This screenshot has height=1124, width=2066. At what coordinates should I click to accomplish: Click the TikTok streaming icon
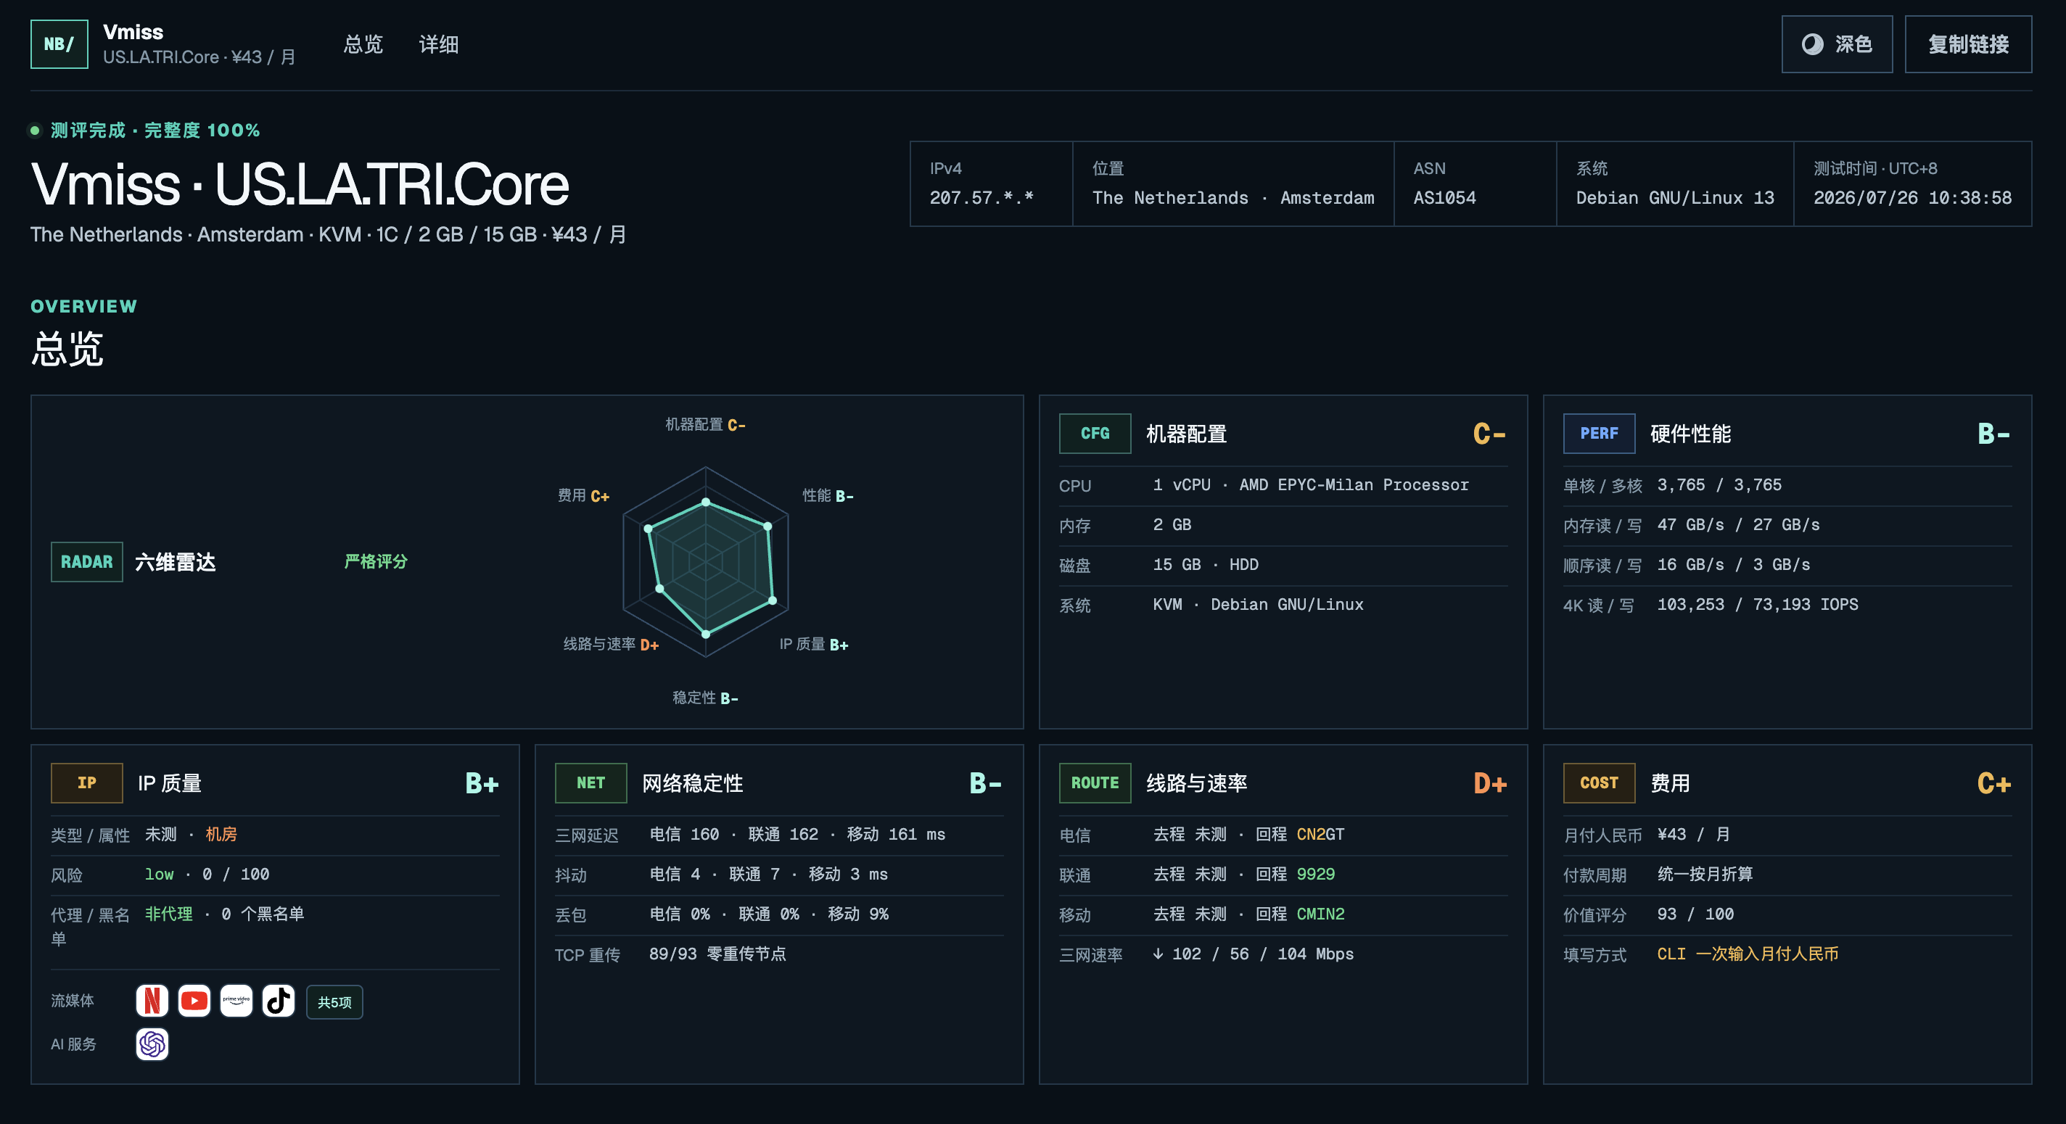279,1001
